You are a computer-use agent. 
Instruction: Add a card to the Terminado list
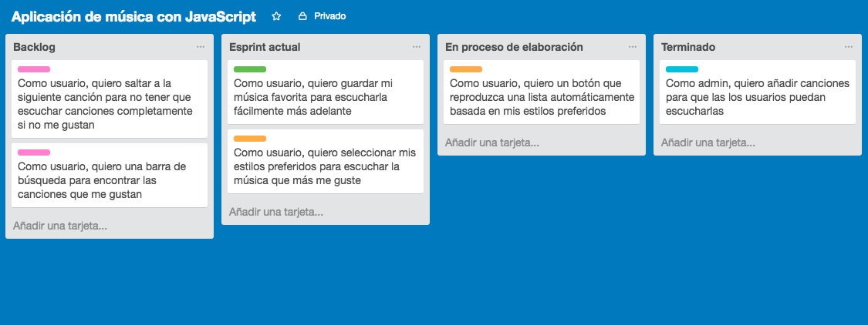(708, 142)
